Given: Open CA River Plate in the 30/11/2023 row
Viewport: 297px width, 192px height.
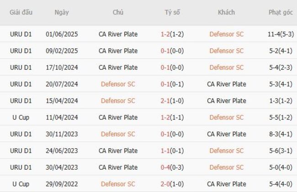Looking at the screenshot, I should pyautogui.click(x=226, y=134).
